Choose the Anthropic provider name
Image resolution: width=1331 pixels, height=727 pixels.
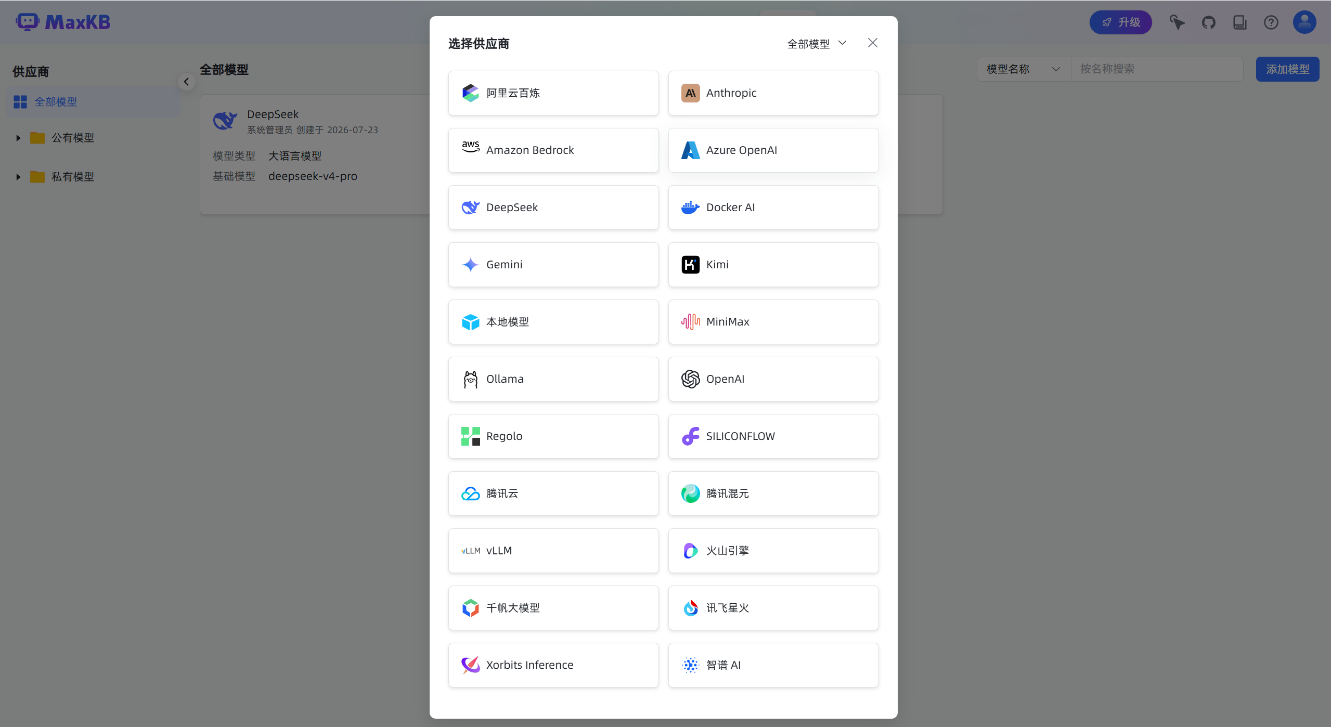(x=731, y=93)
